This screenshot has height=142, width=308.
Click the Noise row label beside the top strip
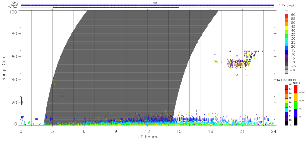pos(15,5)
